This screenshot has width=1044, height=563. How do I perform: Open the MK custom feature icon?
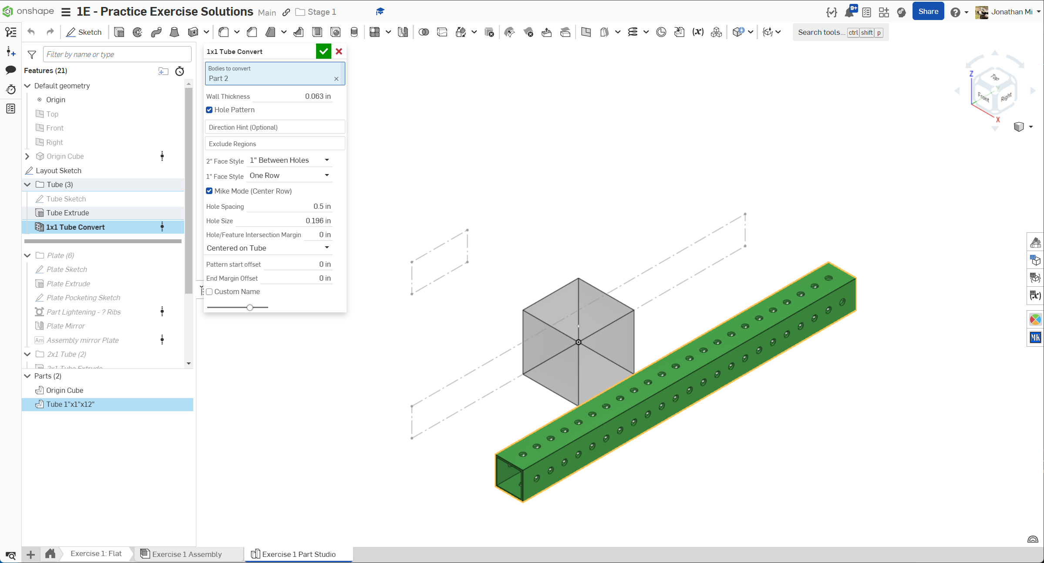1035,337
